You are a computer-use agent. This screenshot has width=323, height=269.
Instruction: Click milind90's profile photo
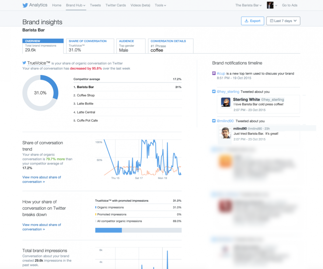click(x=225, y=133)
